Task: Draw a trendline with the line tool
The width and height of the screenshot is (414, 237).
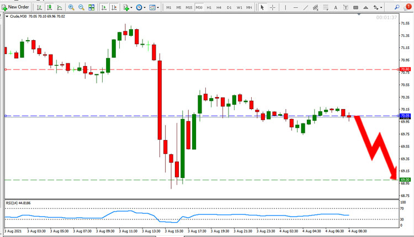Action: [x=305, y=7]
